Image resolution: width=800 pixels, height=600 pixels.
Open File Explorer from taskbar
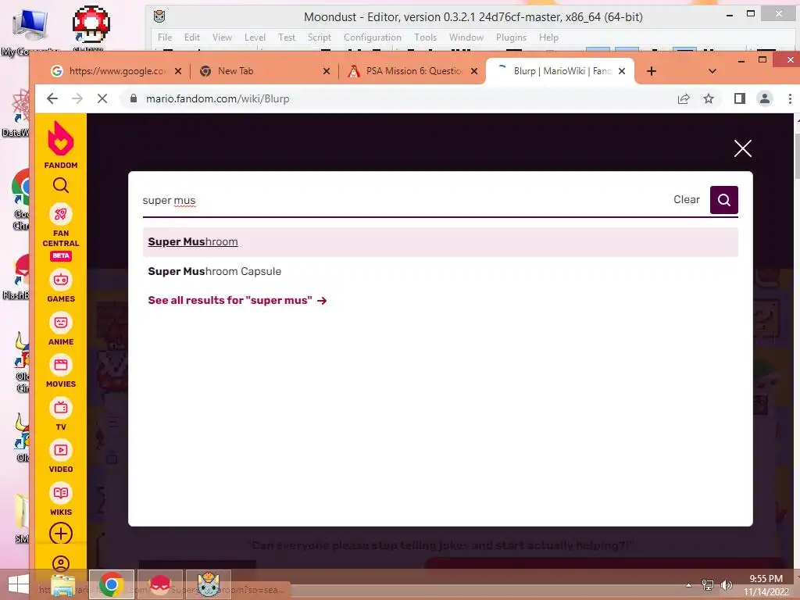[63, 584]
